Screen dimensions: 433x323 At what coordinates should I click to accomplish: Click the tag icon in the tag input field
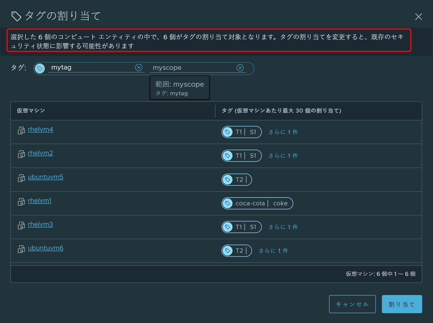coord(40,69)
